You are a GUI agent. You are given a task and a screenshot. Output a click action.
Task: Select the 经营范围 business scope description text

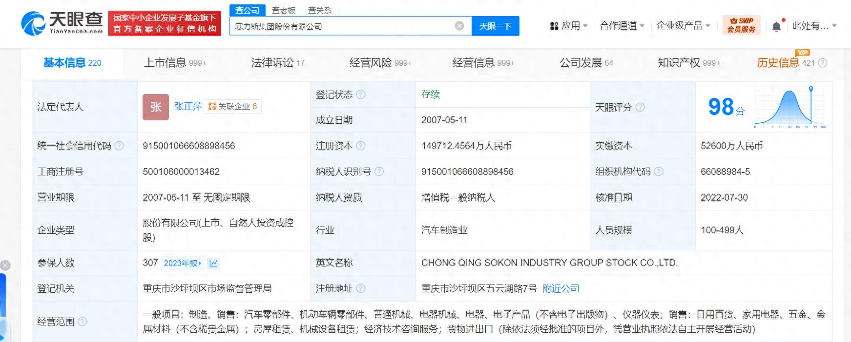coord(484,322)
